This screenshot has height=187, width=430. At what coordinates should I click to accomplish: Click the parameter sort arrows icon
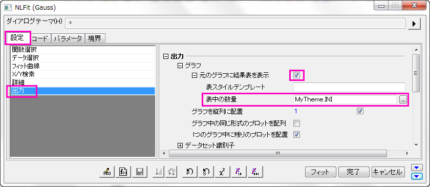tap(171, 172)
